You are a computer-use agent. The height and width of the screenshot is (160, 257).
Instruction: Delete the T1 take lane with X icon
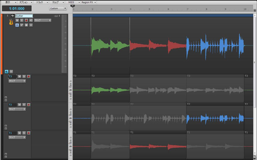6,154
